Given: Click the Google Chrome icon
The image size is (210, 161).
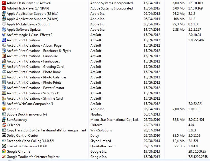Looking at the screenshot, I should (4, 151).
